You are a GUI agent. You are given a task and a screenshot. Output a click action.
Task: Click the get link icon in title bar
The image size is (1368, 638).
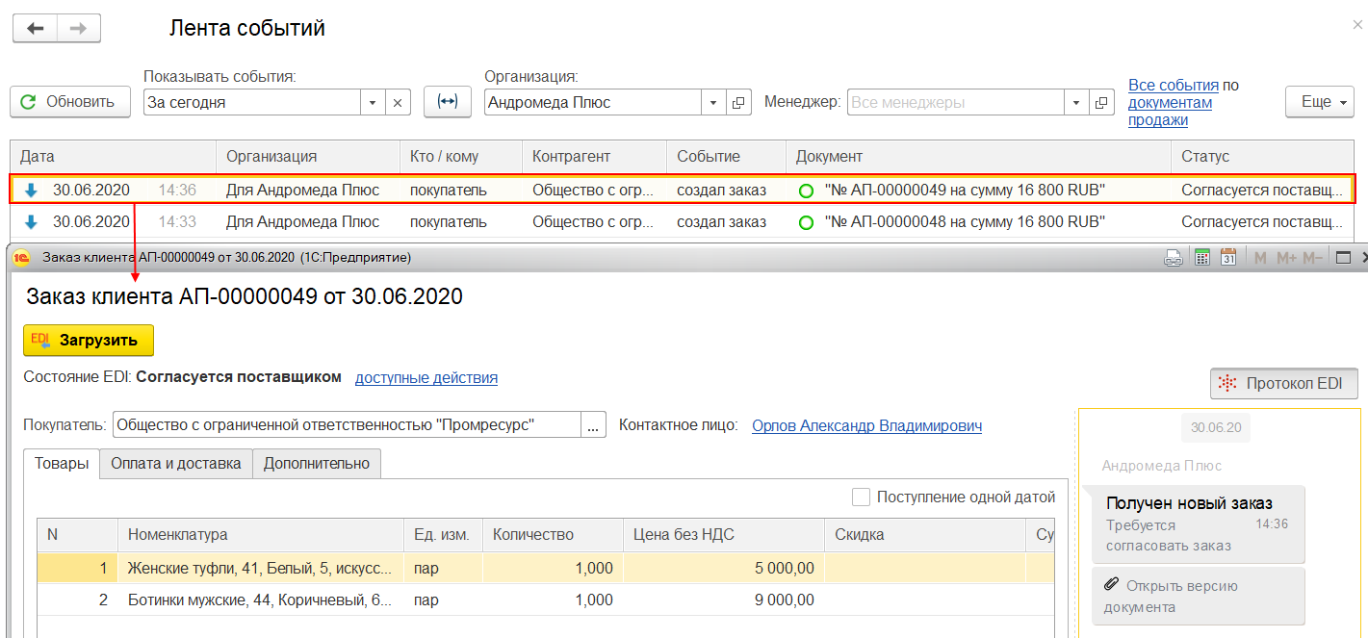point(1174,257)
